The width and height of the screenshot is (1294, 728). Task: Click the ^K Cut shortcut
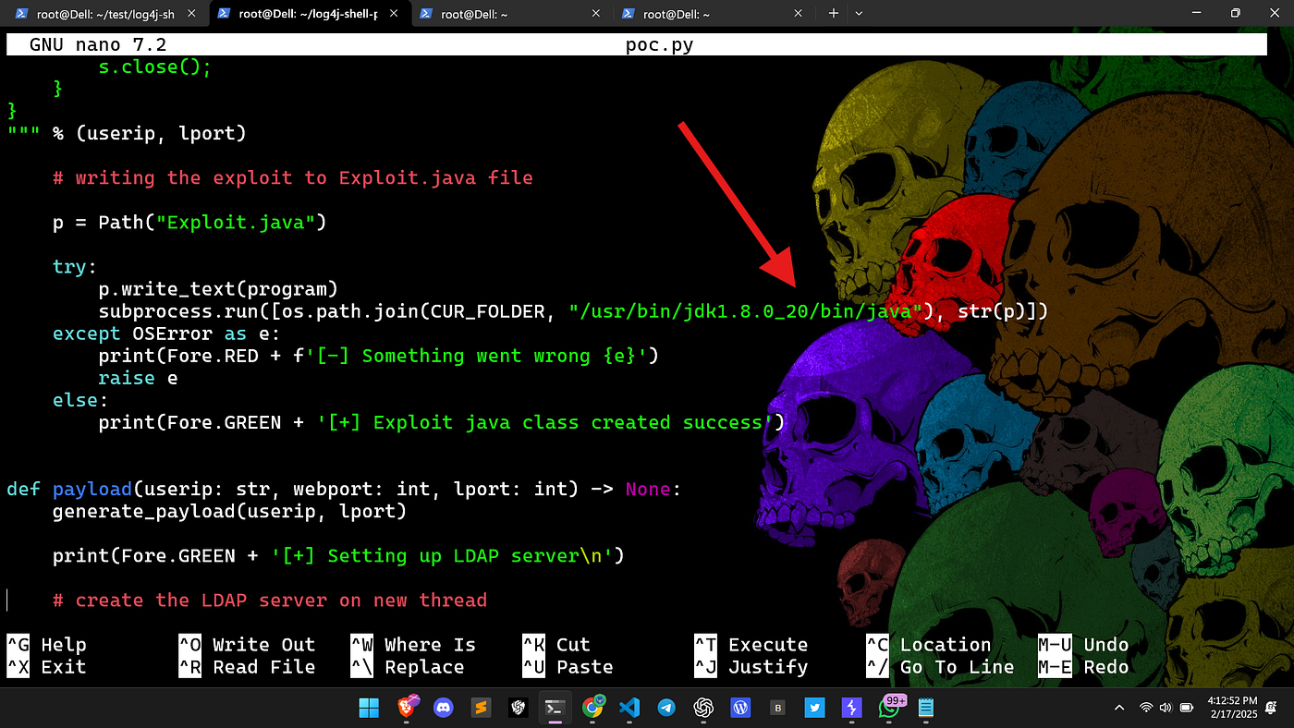pyautogui.click(x=556, y=645)
